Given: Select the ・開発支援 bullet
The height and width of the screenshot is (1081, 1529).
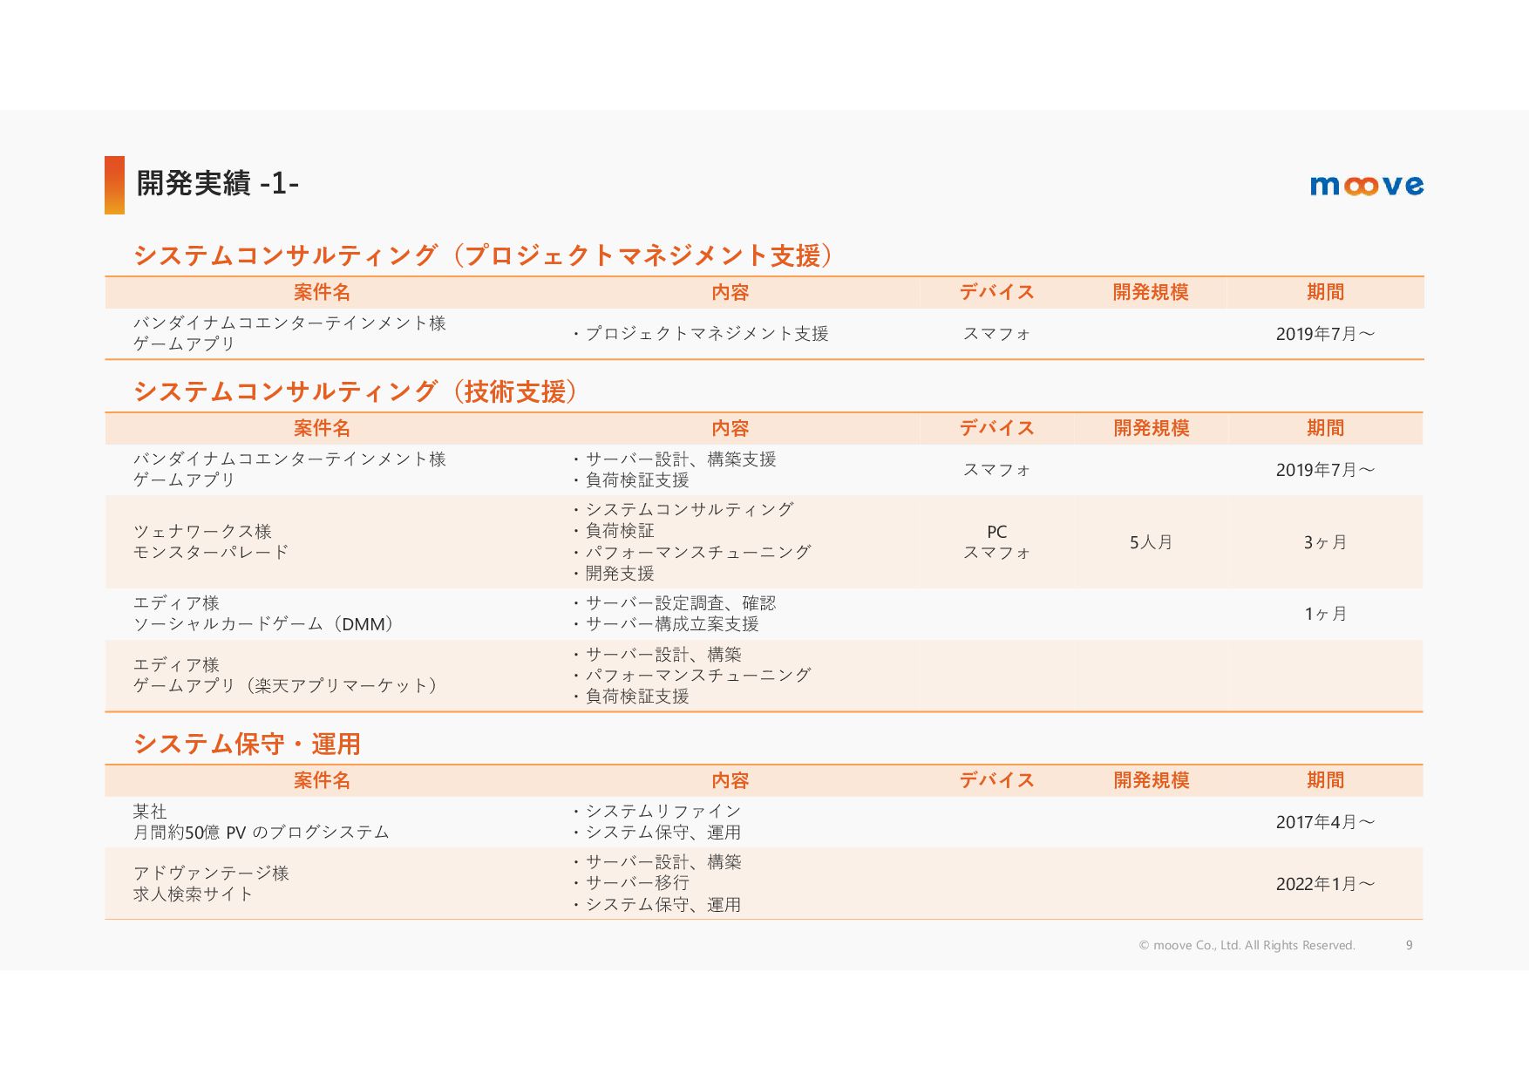Looking at the screenshot, I should coord(613,574).
